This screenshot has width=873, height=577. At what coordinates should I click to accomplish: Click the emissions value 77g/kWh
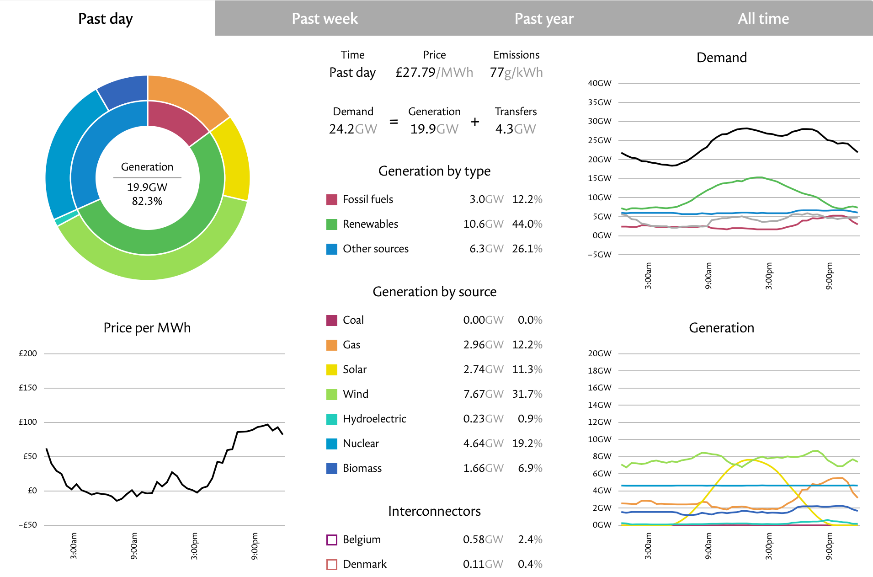(516, 73)
